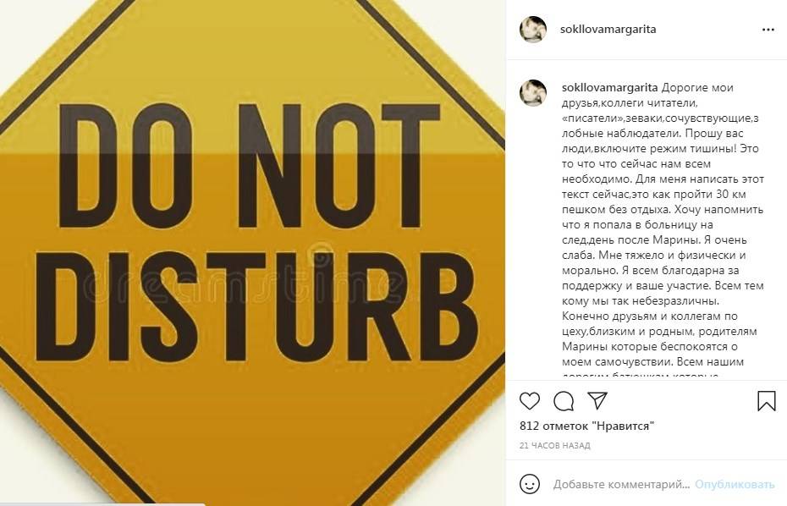Open sokllovamargarita username in caption
This screenshot has height=506, width=787.
tap(610, 87)
